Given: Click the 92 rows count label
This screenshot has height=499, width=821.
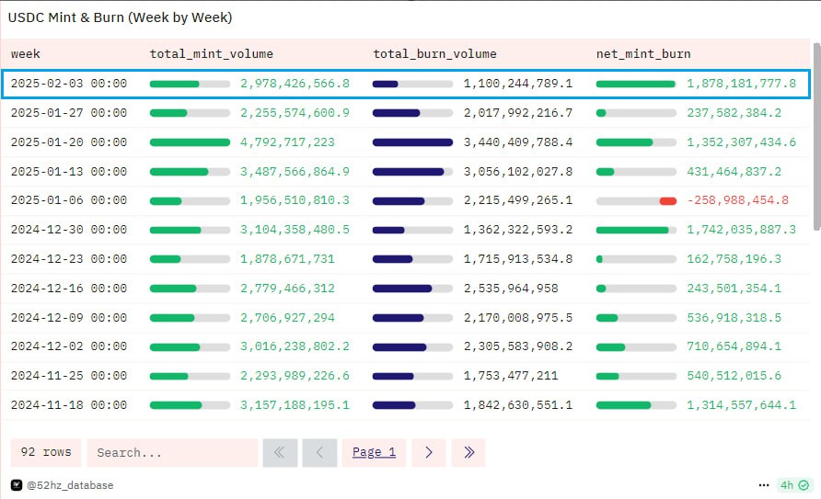Looking at the screenshot, I should tap(46, 452).
